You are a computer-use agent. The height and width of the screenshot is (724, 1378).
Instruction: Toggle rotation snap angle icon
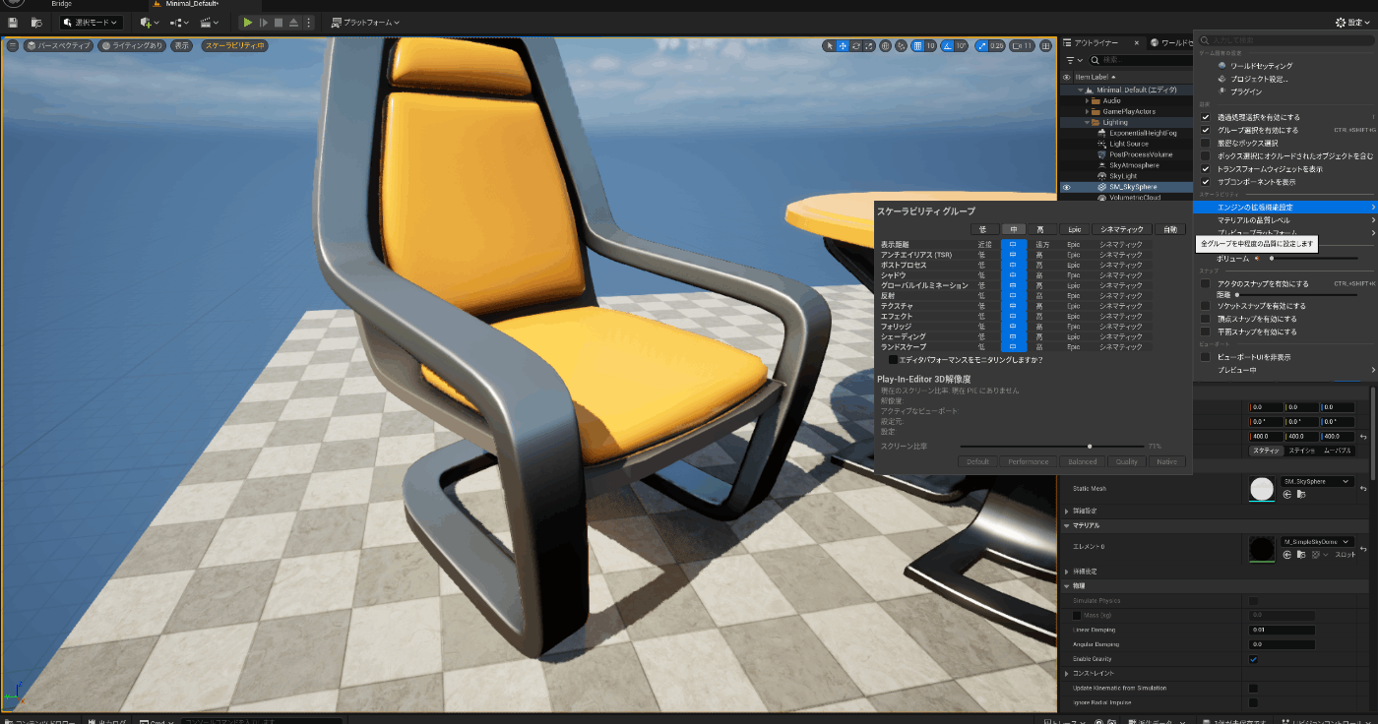point(948,45)
